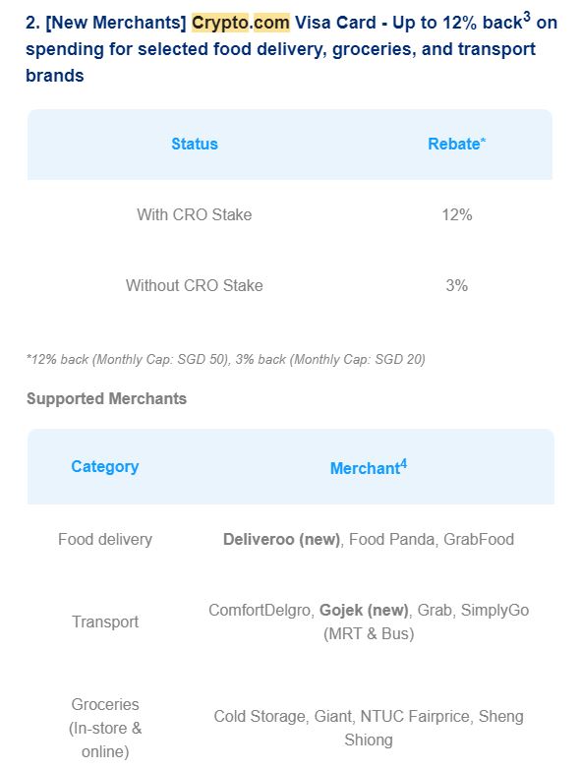Click the Supported Merchants subheading
This screenshot has height=770, width=581.
pyautogui.click(x=106, y=398)
